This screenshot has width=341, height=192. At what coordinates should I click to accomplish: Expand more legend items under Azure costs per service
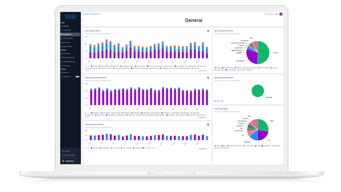pos(87,70)
